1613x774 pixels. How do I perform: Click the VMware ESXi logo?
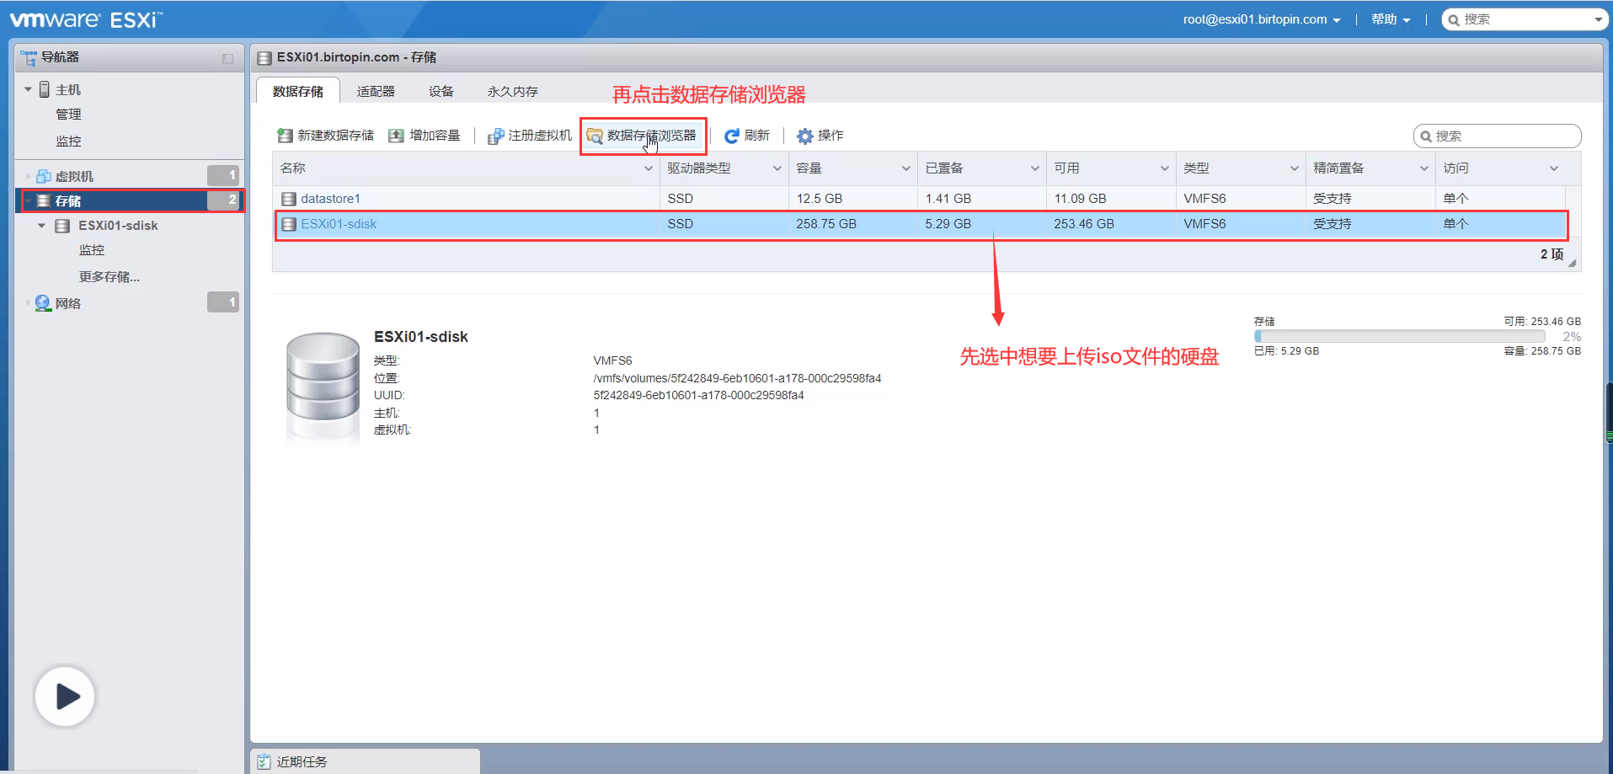point(86,19)
